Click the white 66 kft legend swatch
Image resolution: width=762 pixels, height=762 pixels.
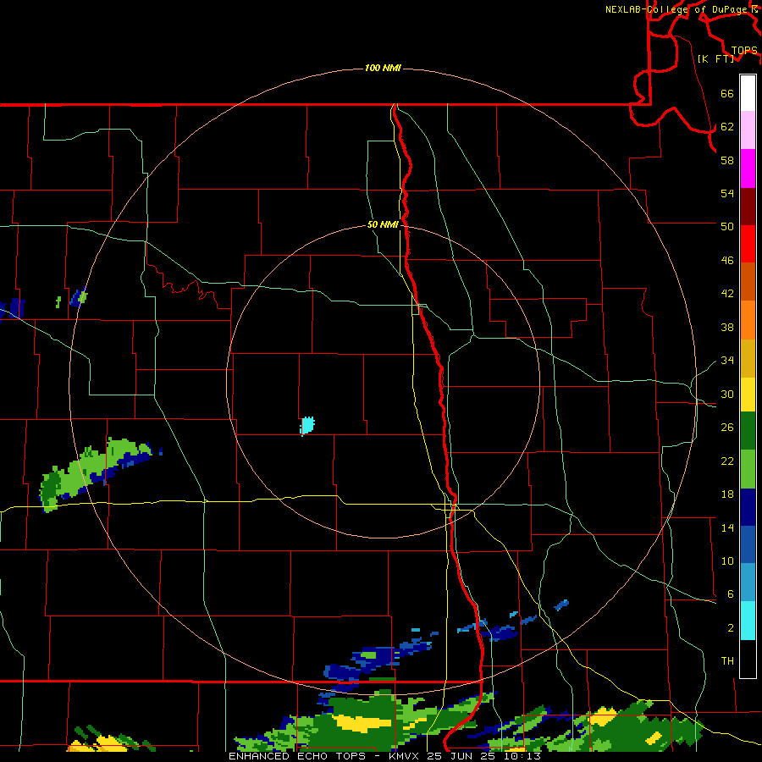pyautogui.click(x=748, y=93)
